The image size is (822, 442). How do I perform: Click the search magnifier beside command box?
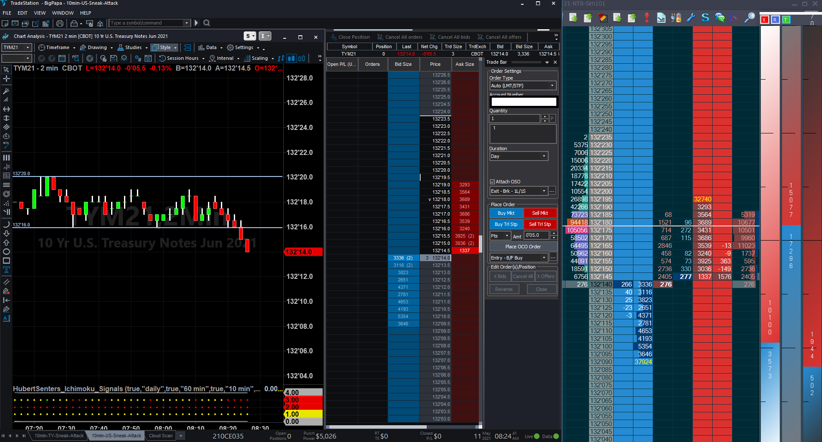click(207, 23)
